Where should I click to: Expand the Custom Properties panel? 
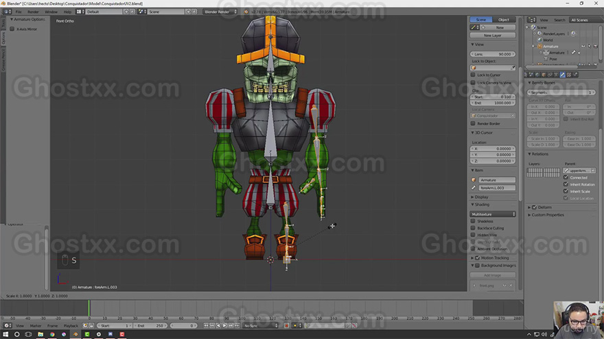click(x=530, y=215)
